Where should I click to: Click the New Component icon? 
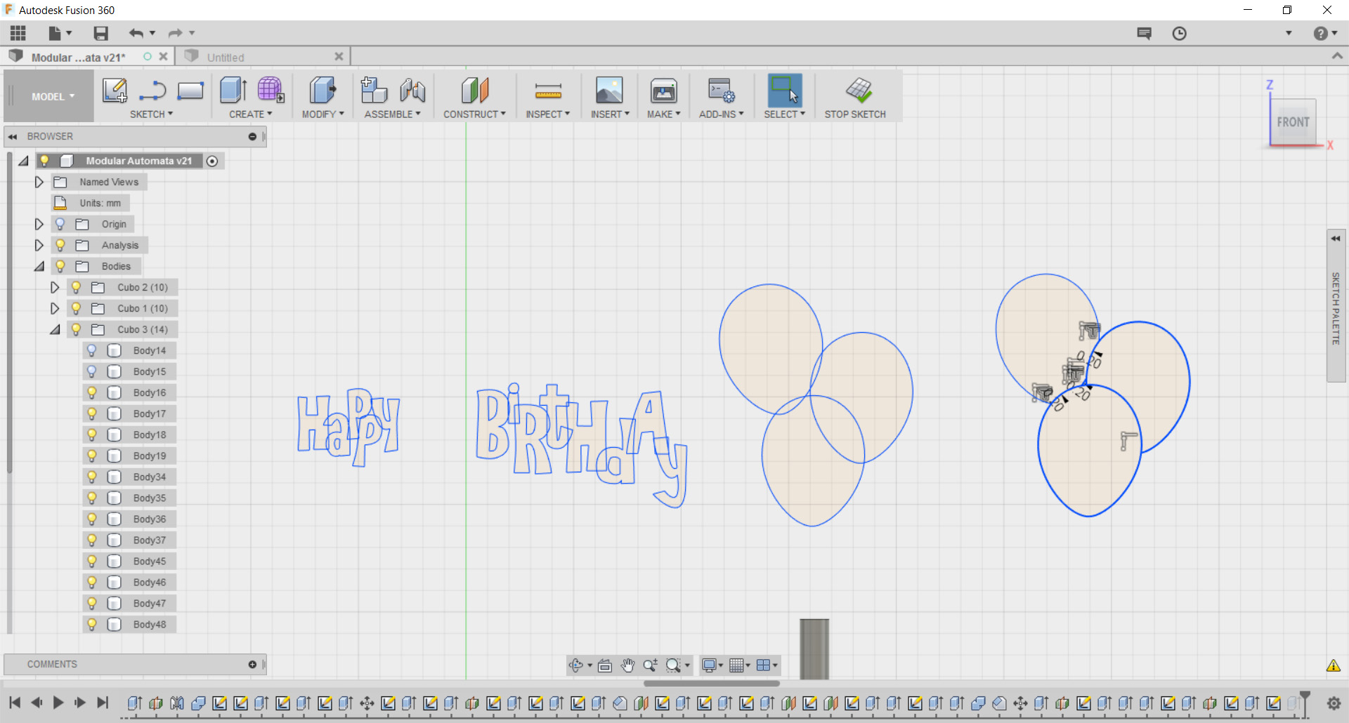point(374,91)
